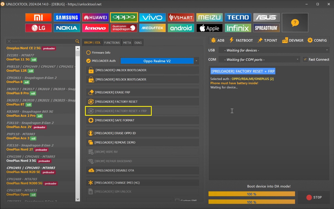Click PRELOADER ERASE OPPO ID button

pyautogui.click(x=142, y=133)
